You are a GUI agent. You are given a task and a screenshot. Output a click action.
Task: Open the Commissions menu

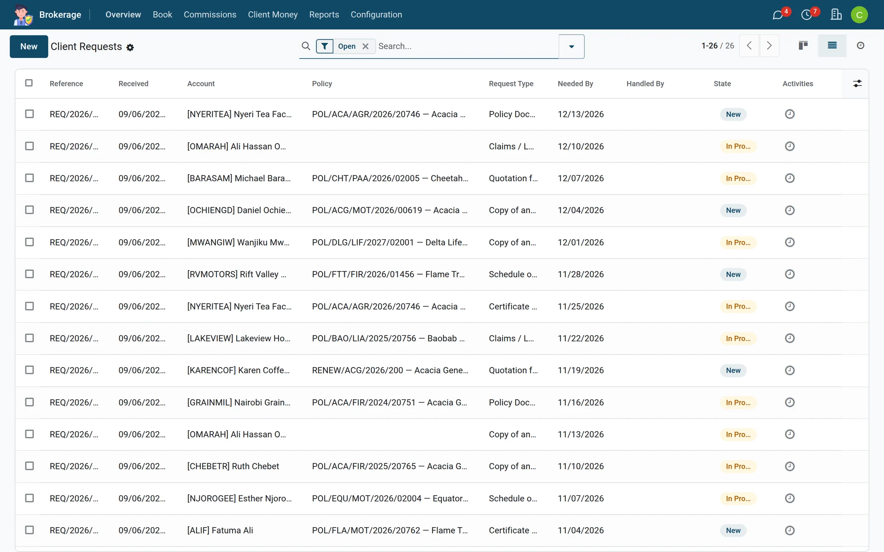click(x=210, y=15)
